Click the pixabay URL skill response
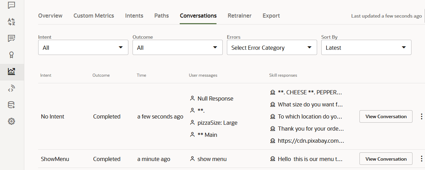Image resolution: width=425 pixels, height=170 pixels. pyautogui.click(x=311, y=141)
